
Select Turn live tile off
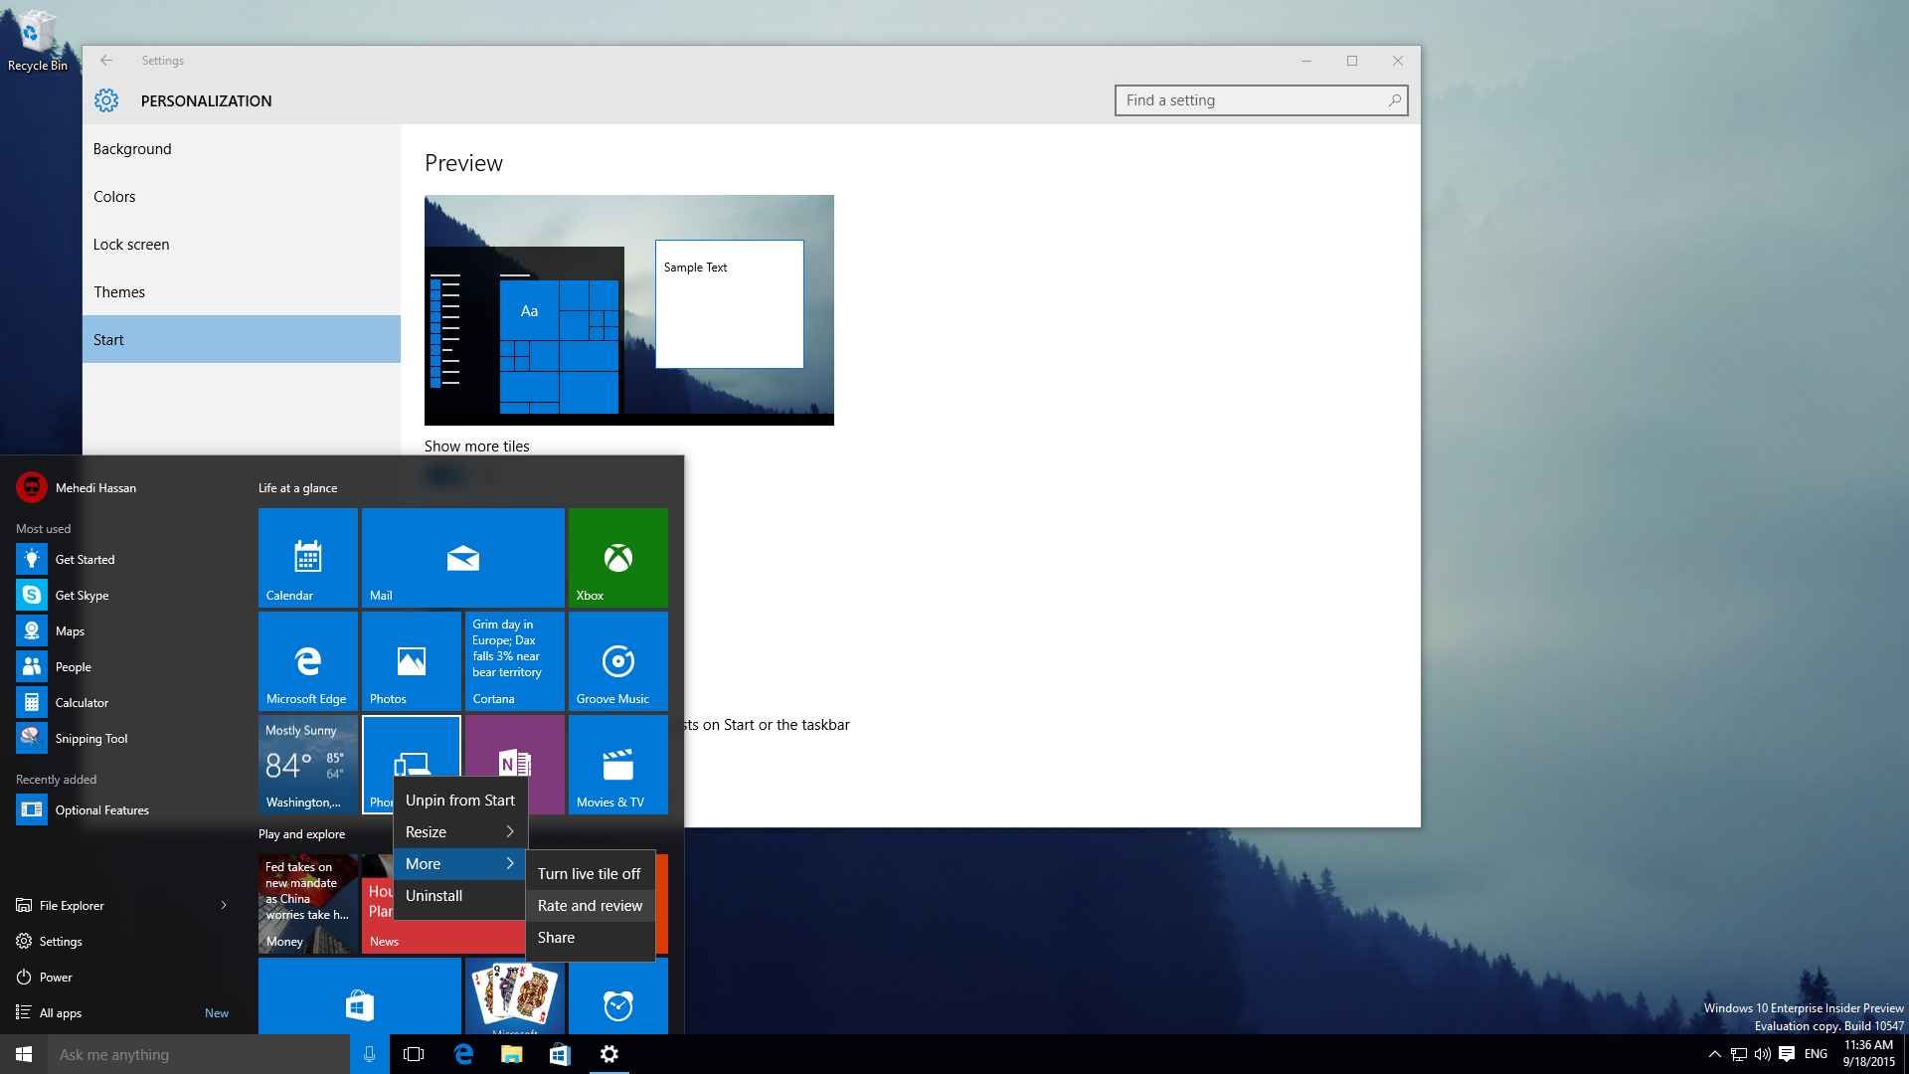pyautogui.click(x=590, y=873)
